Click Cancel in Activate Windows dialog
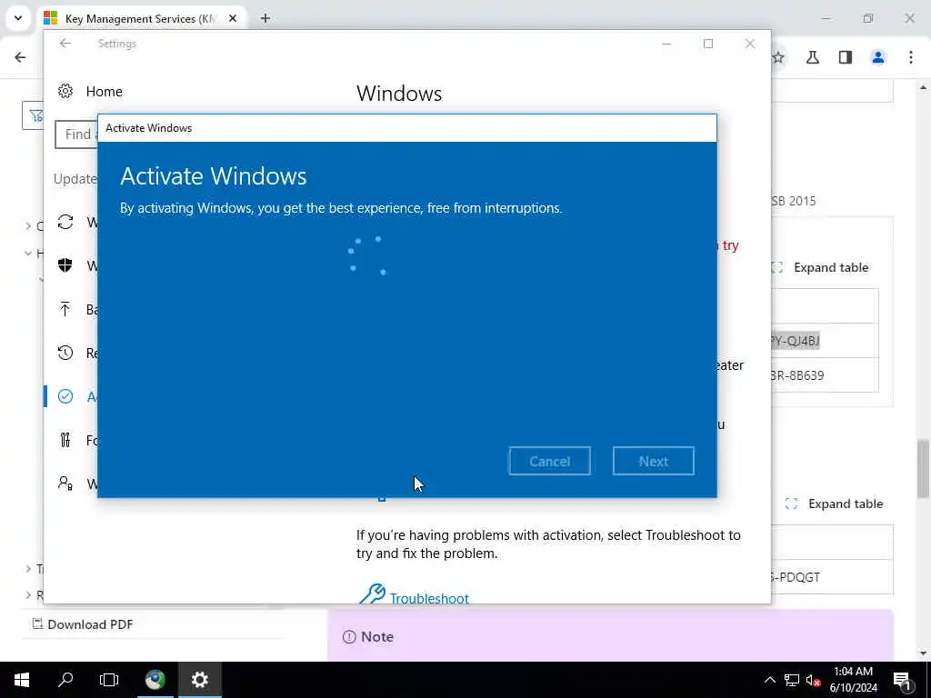The width and height of the screenshot is (931, 698). point(549,461)
